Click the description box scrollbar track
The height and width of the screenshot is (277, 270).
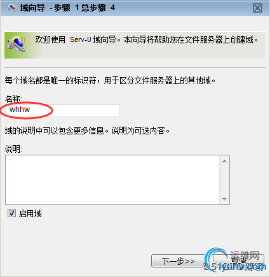point(224,180)
